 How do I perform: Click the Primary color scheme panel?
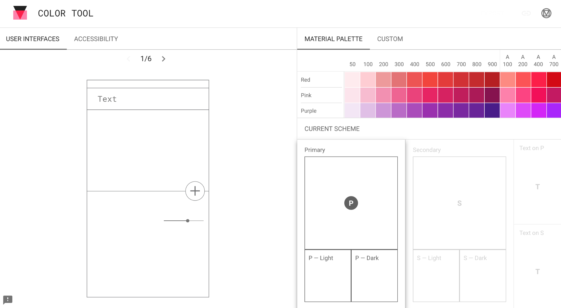351,203
